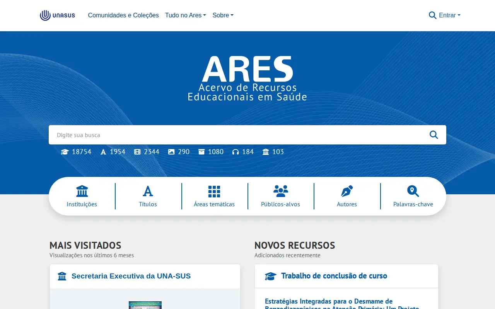The image size is (495, 309).
Task: Go to Comunidades e Coleções
Action: point(123,15)
